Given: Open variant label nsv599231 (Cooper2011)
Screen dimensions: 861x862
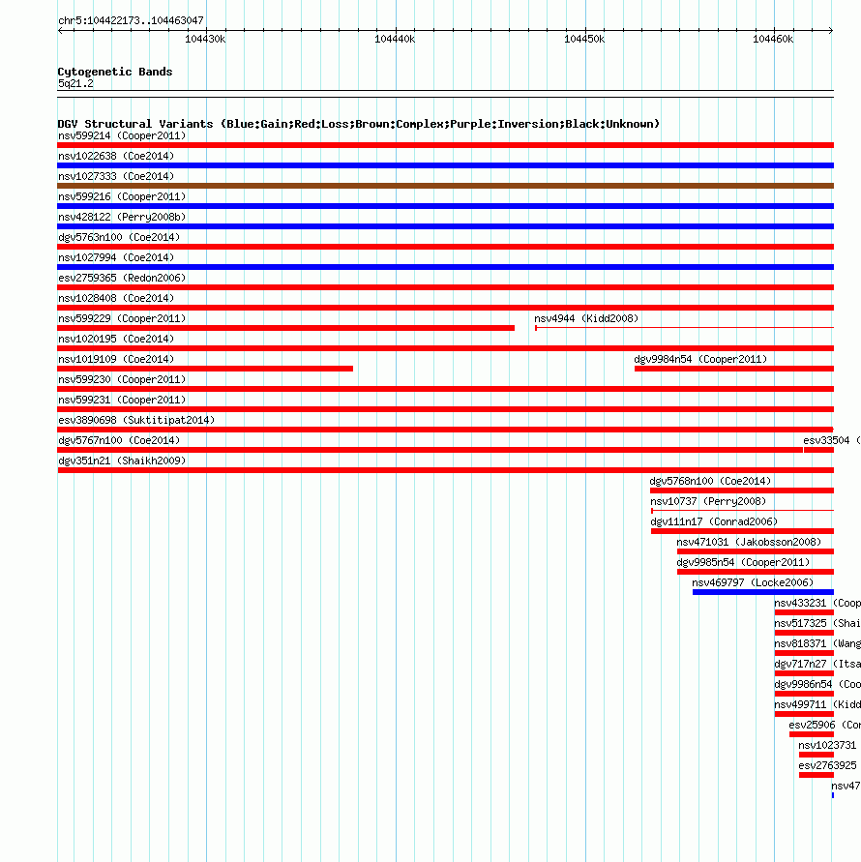Looking at the screenshot, I should [x=122, y=401].
